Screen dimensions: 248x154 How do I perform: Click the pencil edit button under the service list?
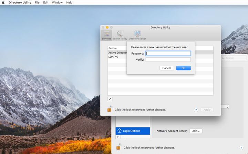(x=110, y=99)
